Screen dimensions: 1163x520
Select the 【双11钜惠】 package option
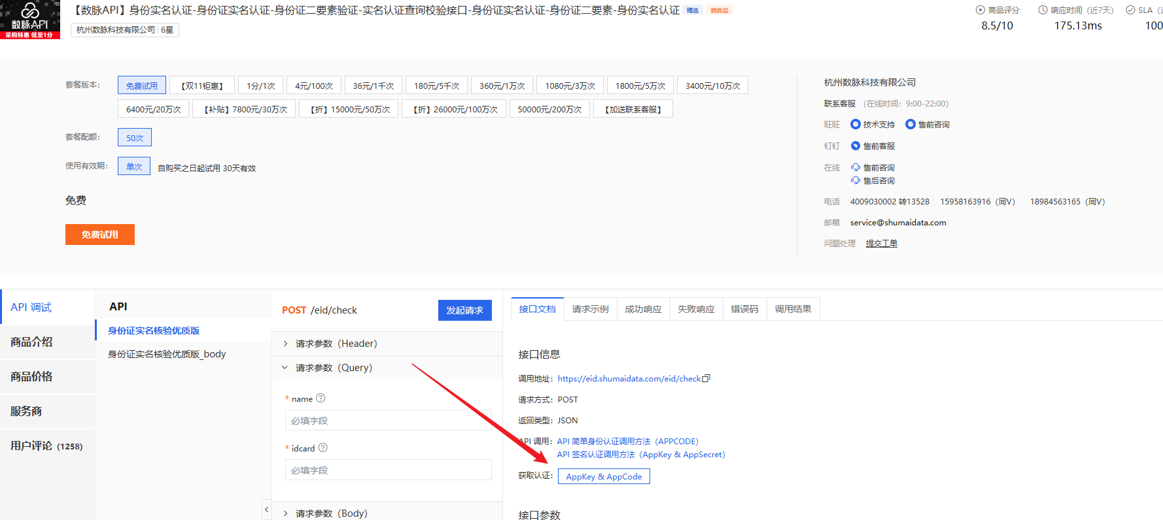coord(202,86)
